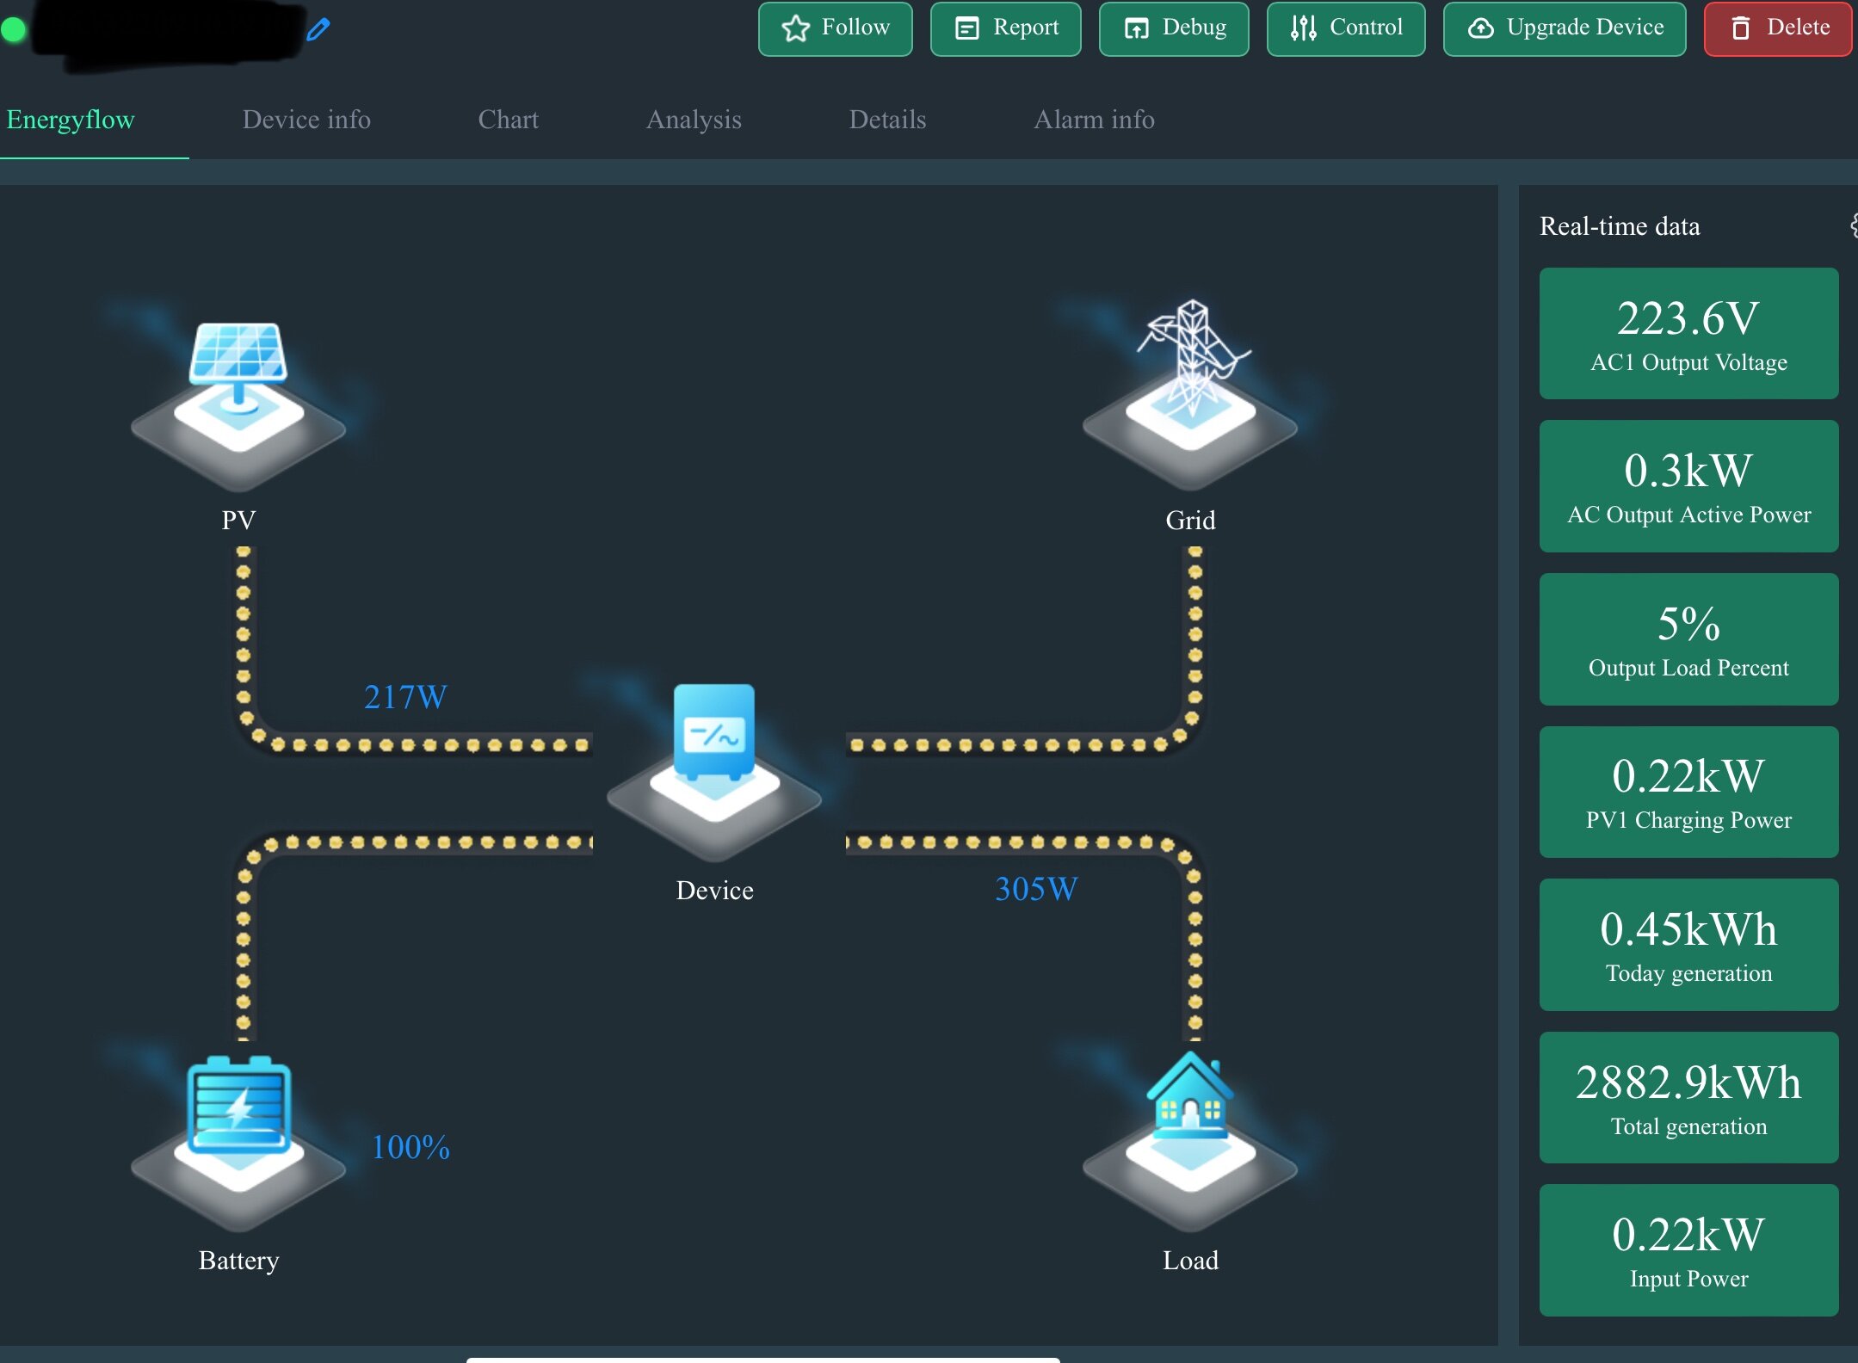Open device Control settings
This screenshot has width=1858, height=1363.
click(x=1346, y=28)
